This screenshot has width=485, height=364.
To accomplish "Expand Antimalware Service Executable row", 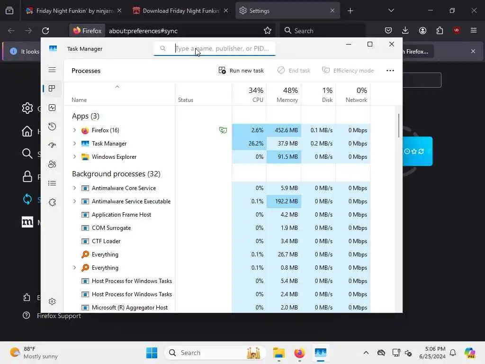I will point(74,201).
